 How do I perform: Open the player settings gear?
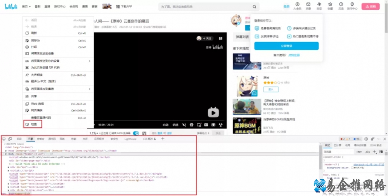tap(191, 125)
